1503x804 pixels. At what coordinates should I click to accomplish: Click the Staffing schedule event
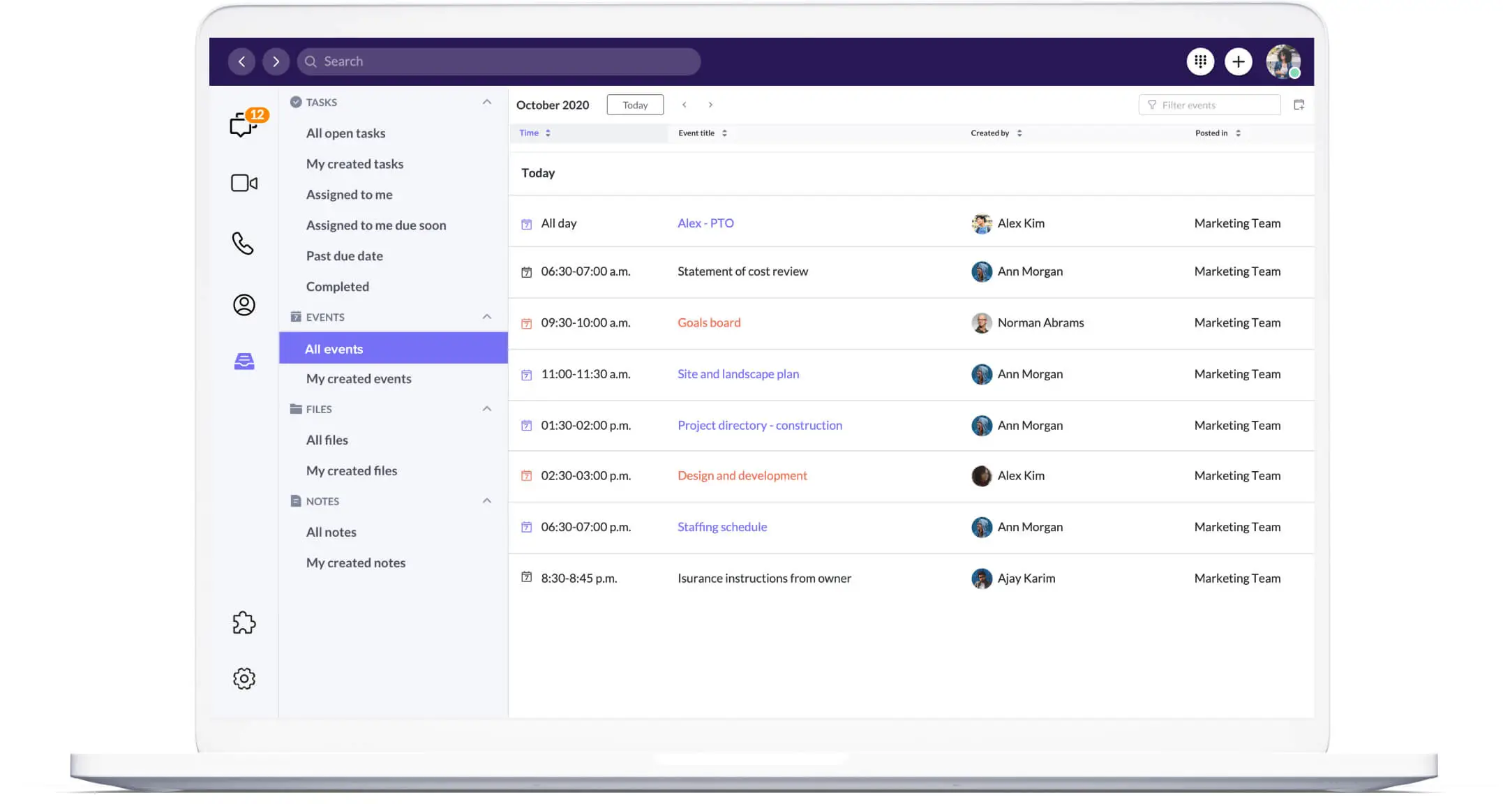tap(721, 526)
